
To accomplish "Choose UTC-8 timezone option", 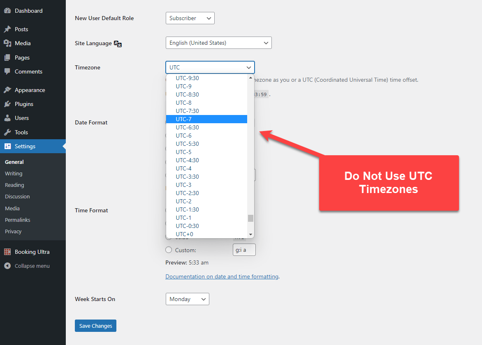I will click(x=206, y=103).
